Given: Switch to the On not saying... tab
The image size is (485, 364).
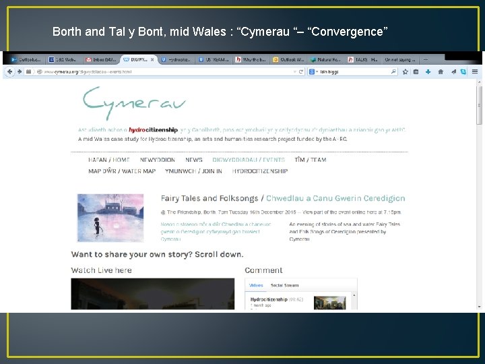Looking at the screenshot, I should (x=400, y=59).
